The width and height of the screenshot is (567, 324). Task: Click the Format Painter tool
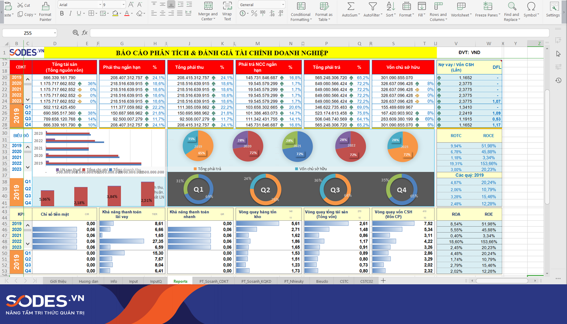click(45, 11)
